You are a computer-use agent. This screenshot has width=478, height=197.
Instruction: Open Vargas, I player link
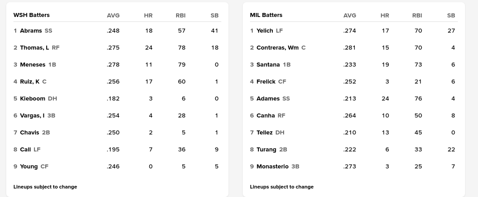click(x=32, y=116)
